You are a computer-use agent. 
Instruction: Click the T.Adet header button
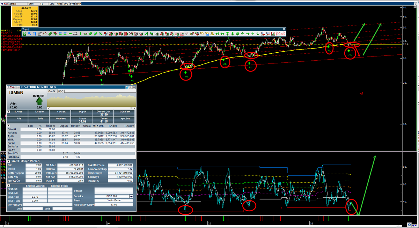[x=17, y=113]
